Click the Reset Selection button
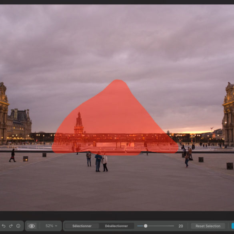The height and width of the screenshot is (234, 234). [208, 226]
